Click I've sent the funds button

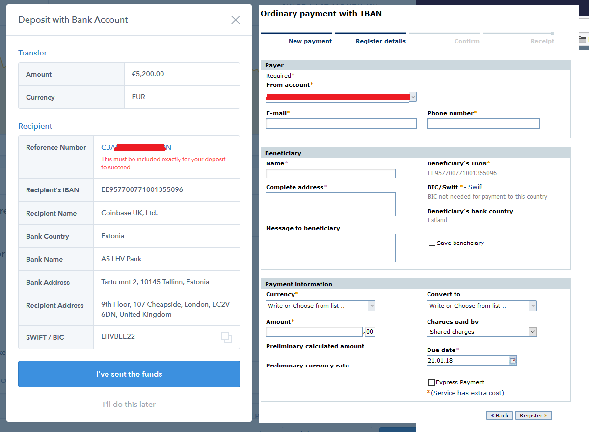pyautogui.click(x=129, y=374)
